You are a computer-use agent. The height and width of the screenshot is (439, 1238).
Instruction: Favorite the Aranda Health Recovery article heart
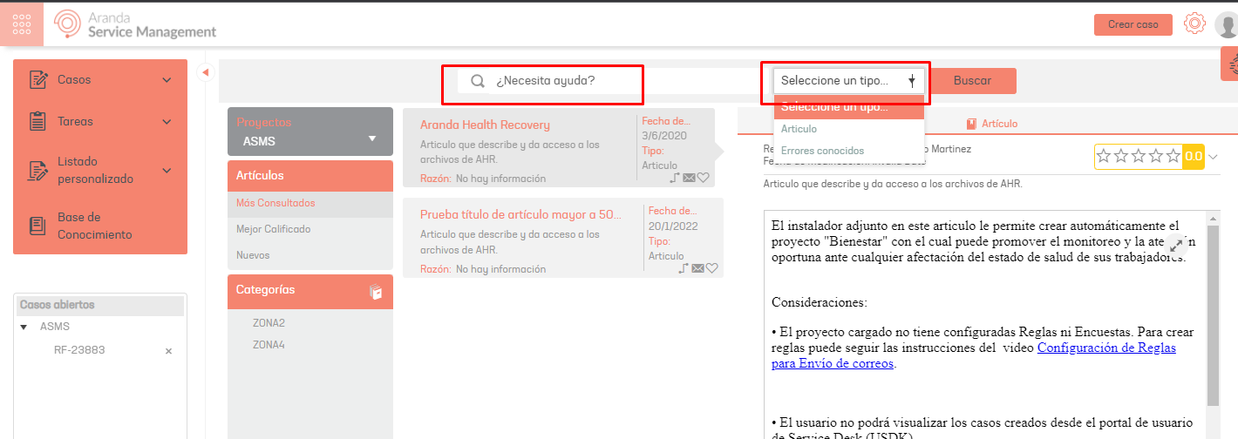point(703,178)
